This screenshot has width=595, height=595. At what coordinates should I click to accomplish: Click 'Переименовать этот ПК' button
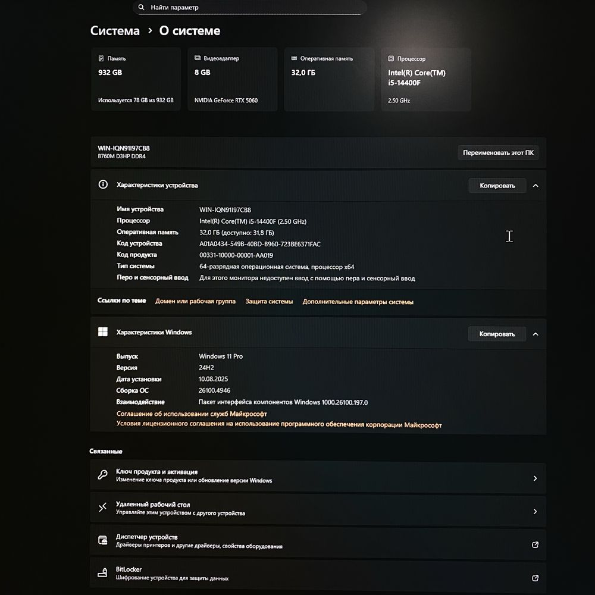pyautogui.click(x=498, y=152)
